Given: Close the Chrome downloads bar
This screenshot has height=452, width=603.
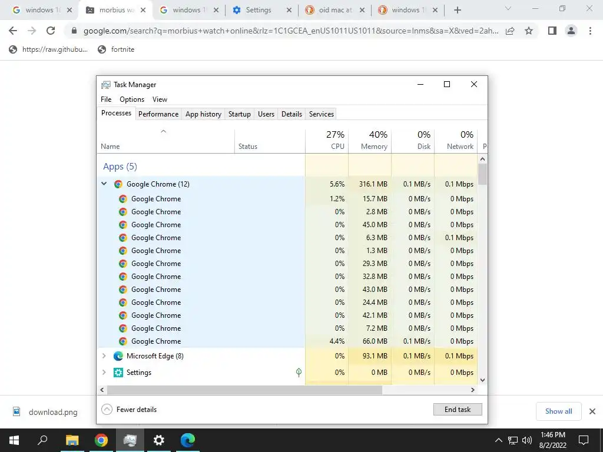Looking at the screenshot, I should tap(592, 411).
